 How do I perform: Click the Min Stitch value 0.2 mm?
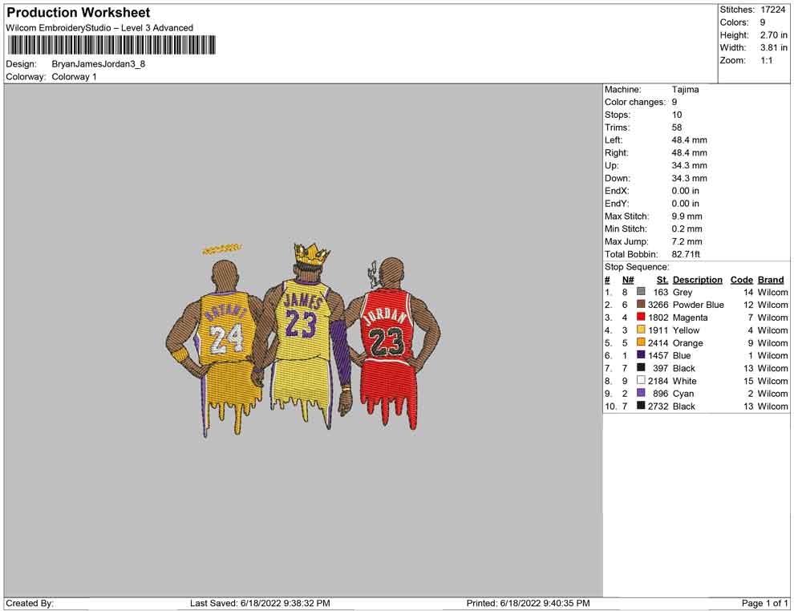coord(687,229)
